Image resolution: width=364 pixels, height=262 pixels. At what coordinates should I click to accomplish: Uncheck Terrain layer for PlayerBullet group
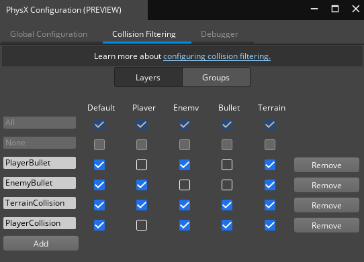coord(270,165)
